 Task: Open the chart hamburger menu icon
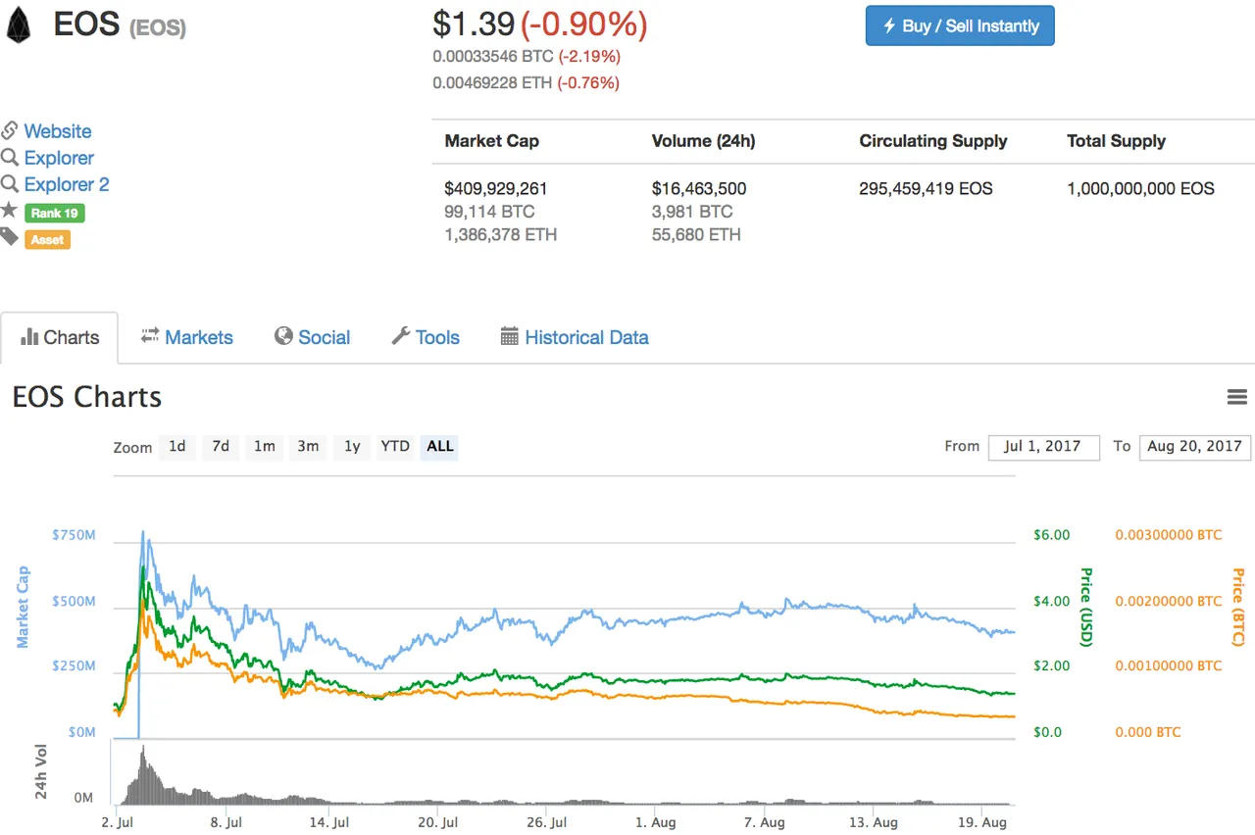point(1237,397)
